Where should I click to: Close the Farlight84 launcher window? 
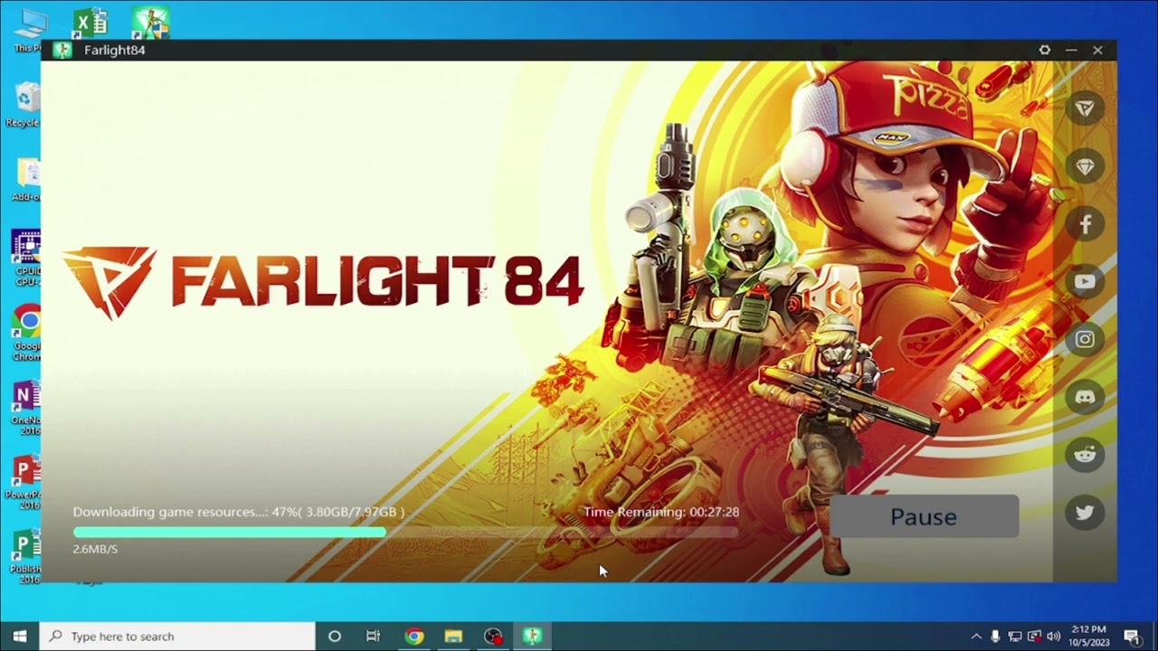pos(1097,50)
